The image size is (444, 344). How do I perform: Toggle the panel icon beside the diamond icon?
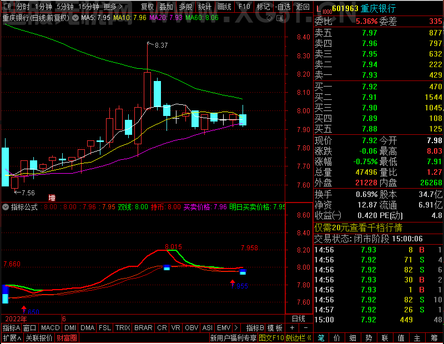(280, 18)
